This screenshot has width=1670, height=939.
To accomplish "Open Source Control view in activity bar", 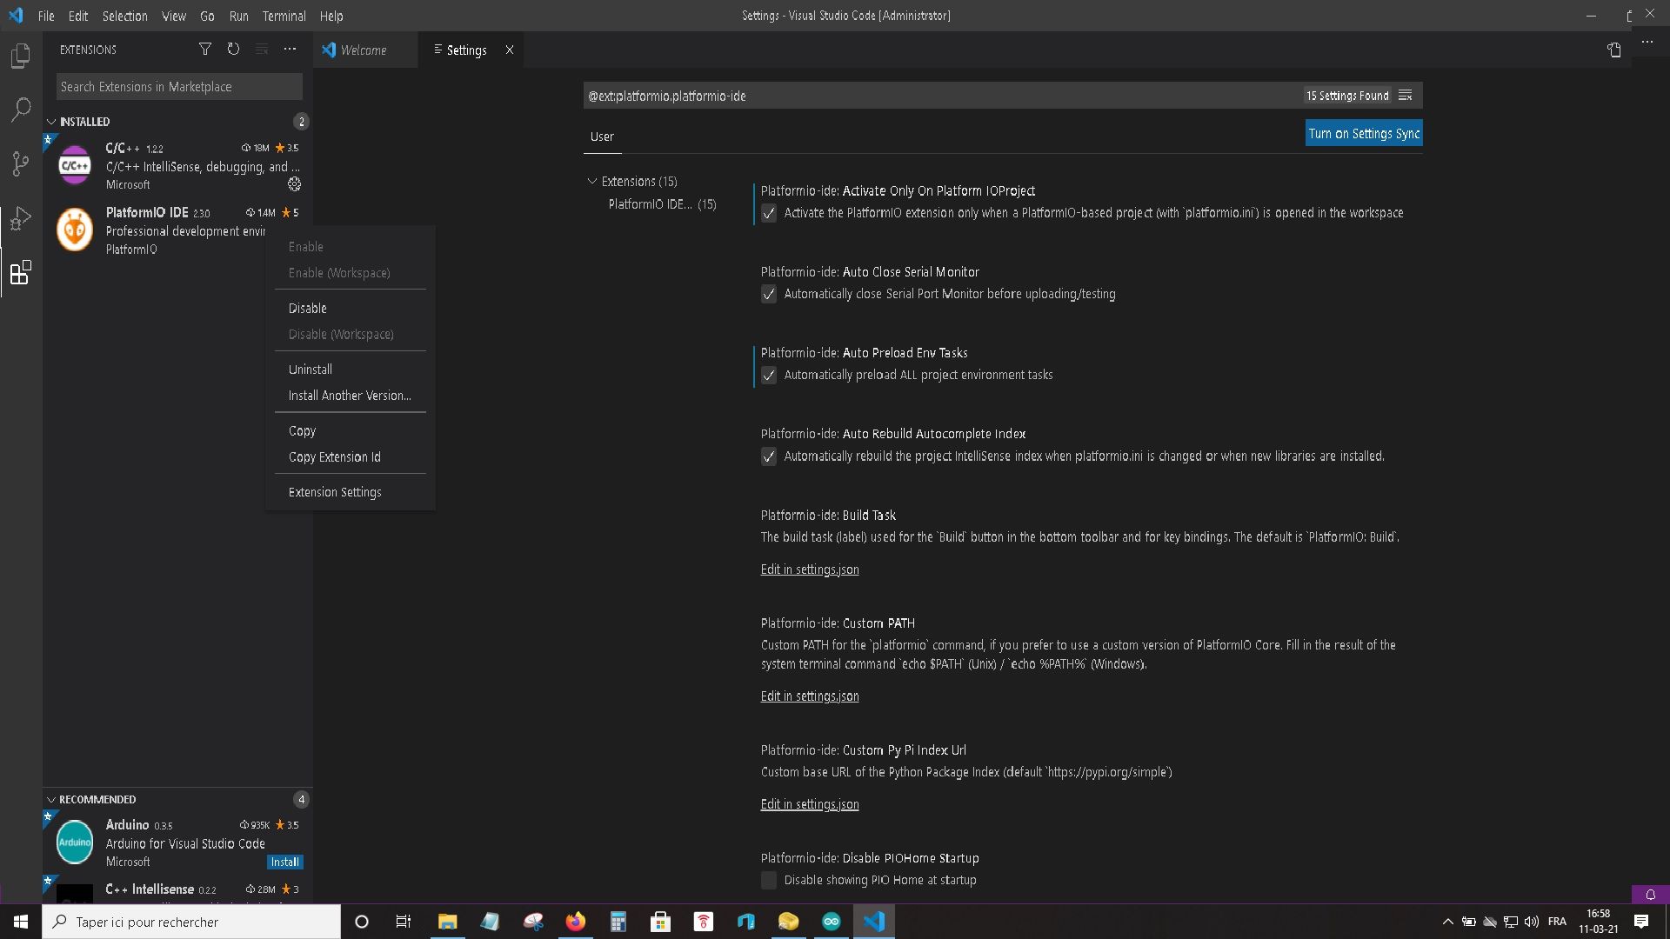I will [x=20, y=163].
